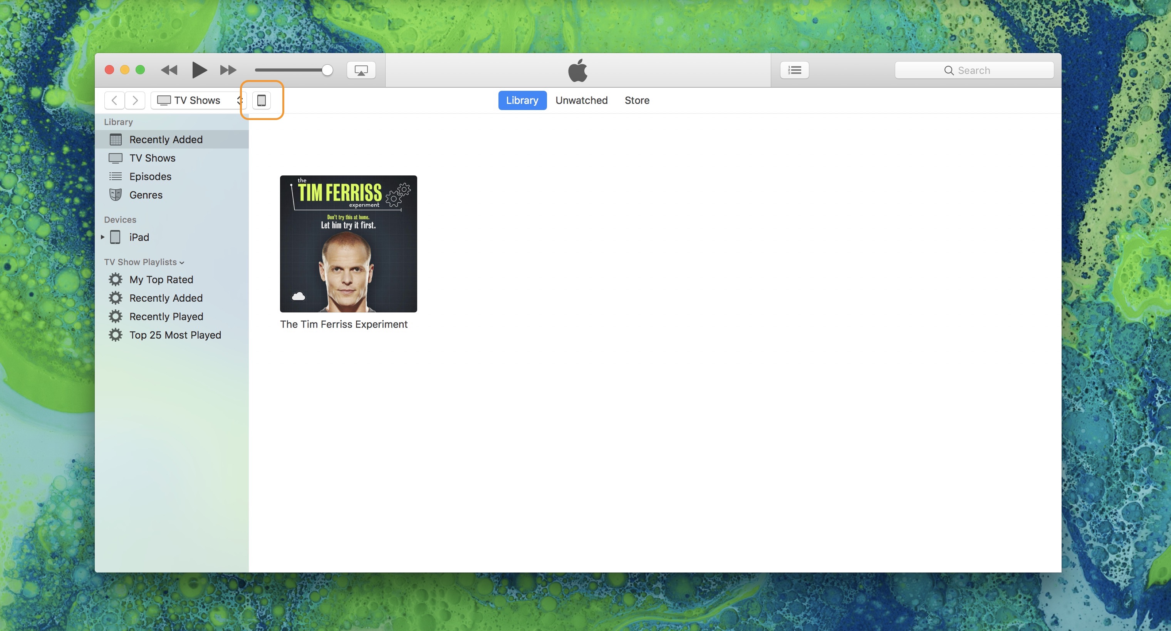This screenshot has width=1171, height=631.
Task: Open Genres from the sidebar
Action: [146, 195]
